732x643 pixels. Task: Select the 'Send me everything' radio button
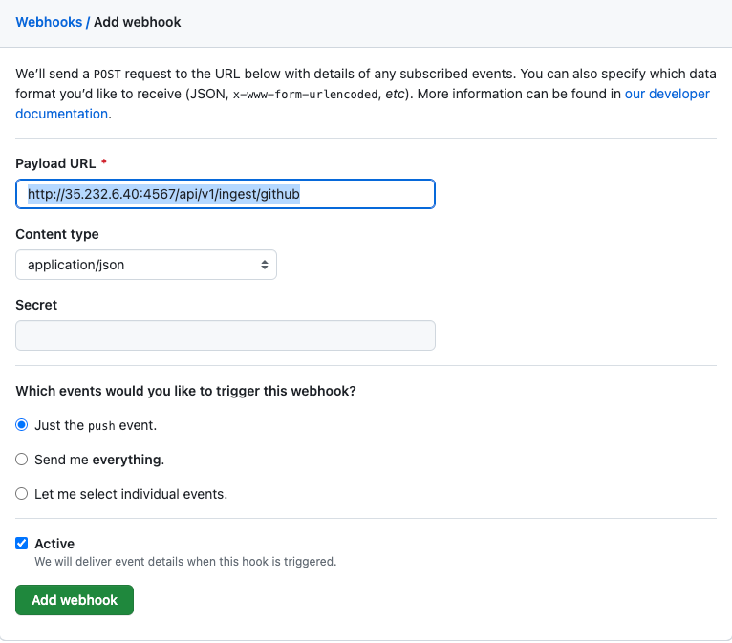pos(21,460)
